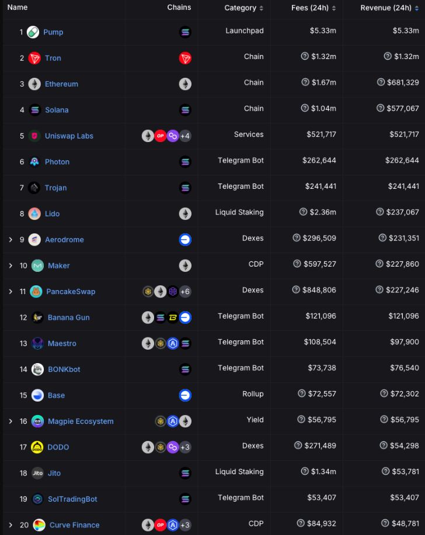This screenshot has width=425, height=535.
Task: Click the Tron chain icon in Chains column
Action: click(185, 58)
